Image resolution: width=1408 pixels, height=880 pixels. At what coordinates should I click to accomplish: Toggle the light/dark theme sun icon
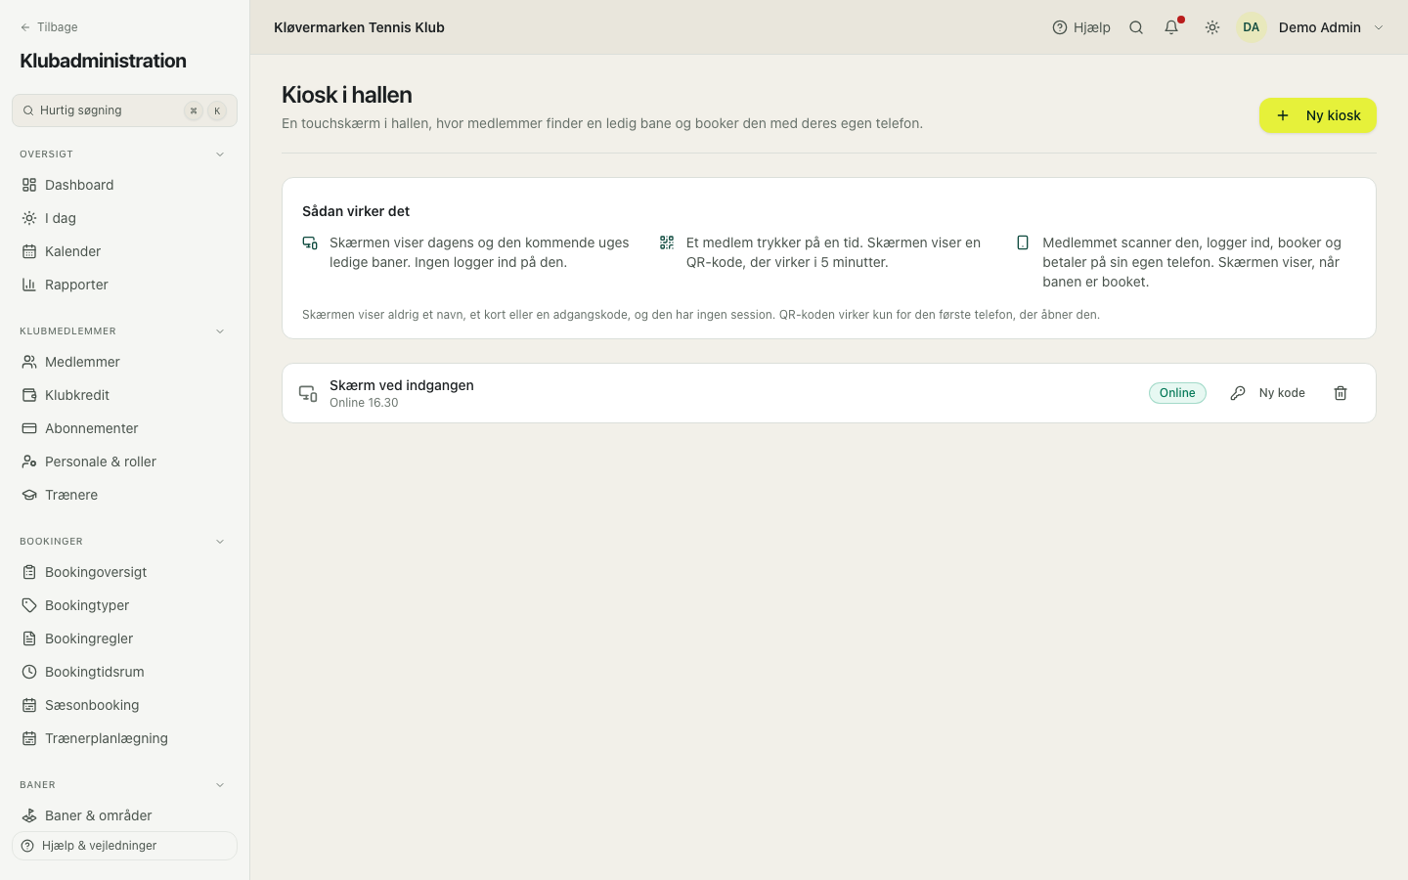[x=1212, y=27]
